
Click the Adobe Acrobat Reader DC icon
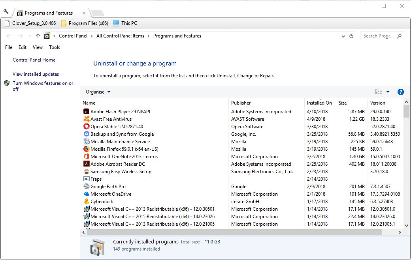pos(86,164)
